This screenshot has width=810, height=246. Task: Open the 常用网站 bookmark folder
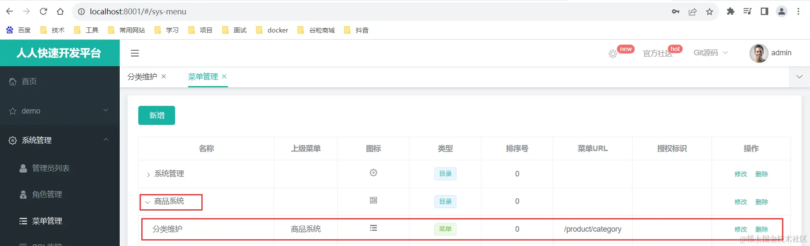(126, 30)
